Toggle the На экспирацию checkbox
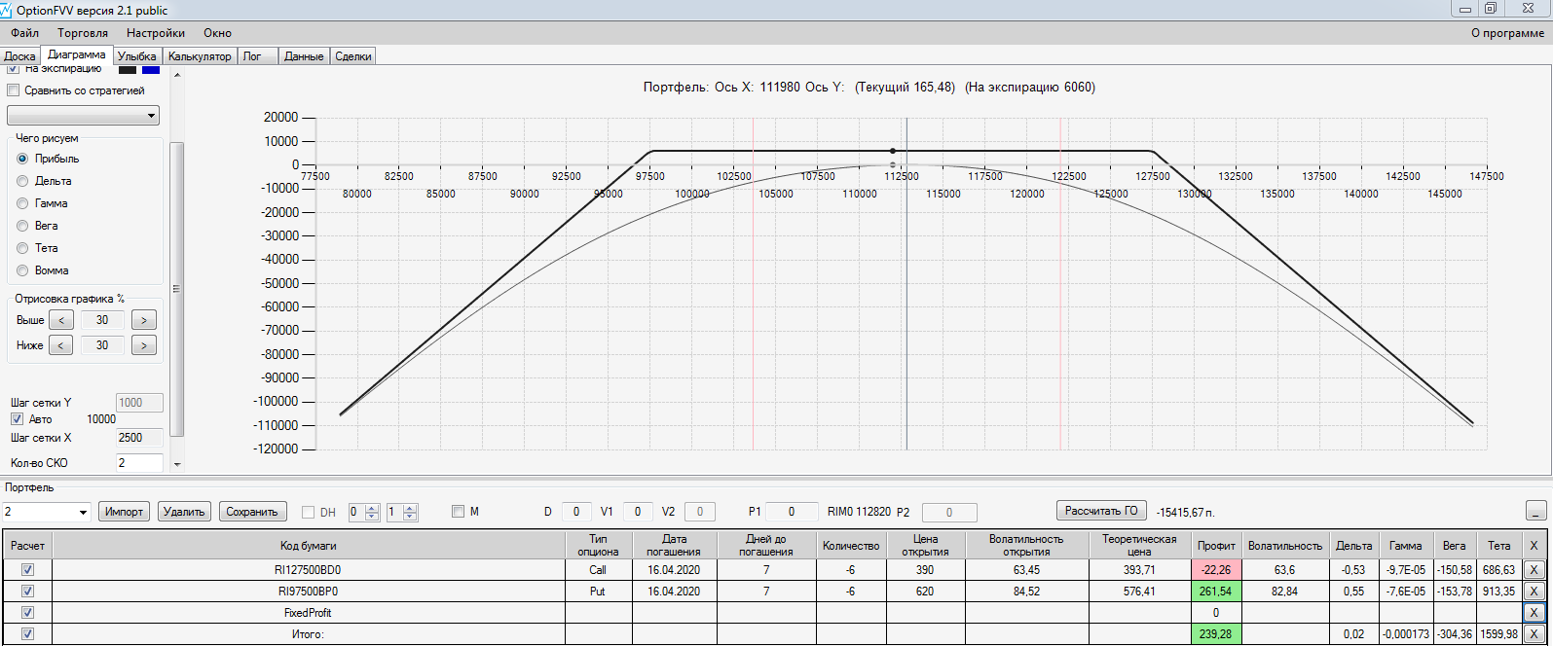The width and height of the screenshot is (1553, 646). [13, 69]
